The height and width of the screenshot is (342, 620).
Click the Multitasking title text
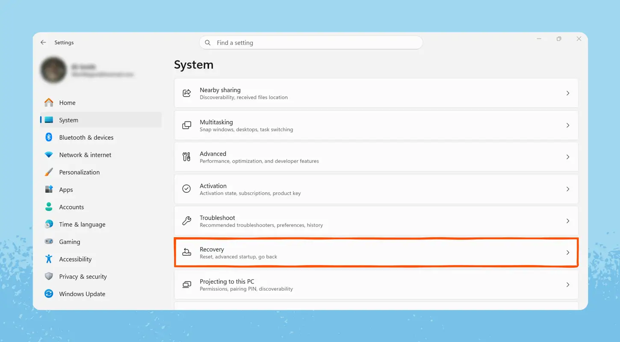point(216,122)
